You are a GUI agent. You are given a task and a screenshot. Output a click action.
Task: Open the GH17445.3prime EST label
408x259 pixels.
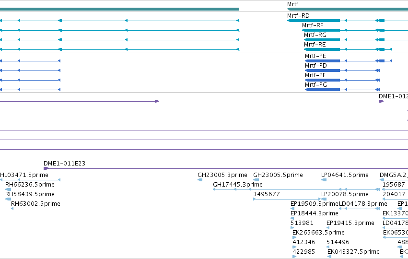click(x=238, y=185)
